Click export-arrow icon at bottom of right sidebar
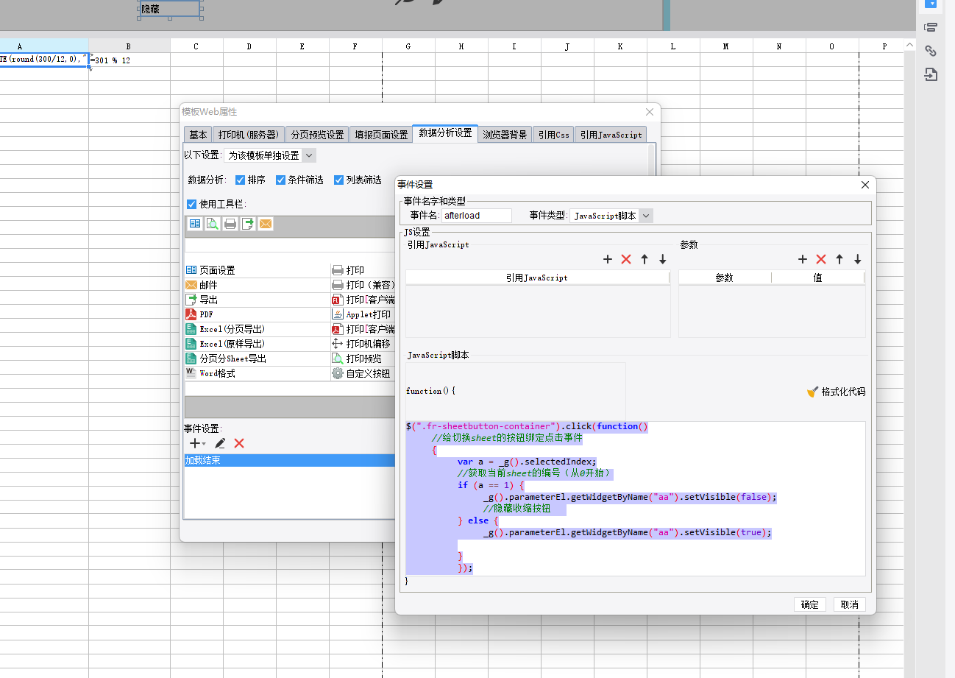 tap(931, 74)
